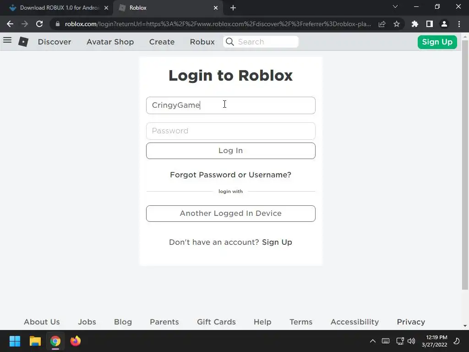Open Blog footer link

123,322
